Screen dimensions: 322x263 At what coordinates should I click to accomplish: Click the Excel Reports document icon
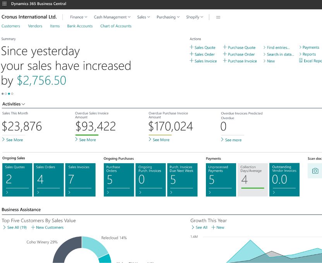(301, 60)
